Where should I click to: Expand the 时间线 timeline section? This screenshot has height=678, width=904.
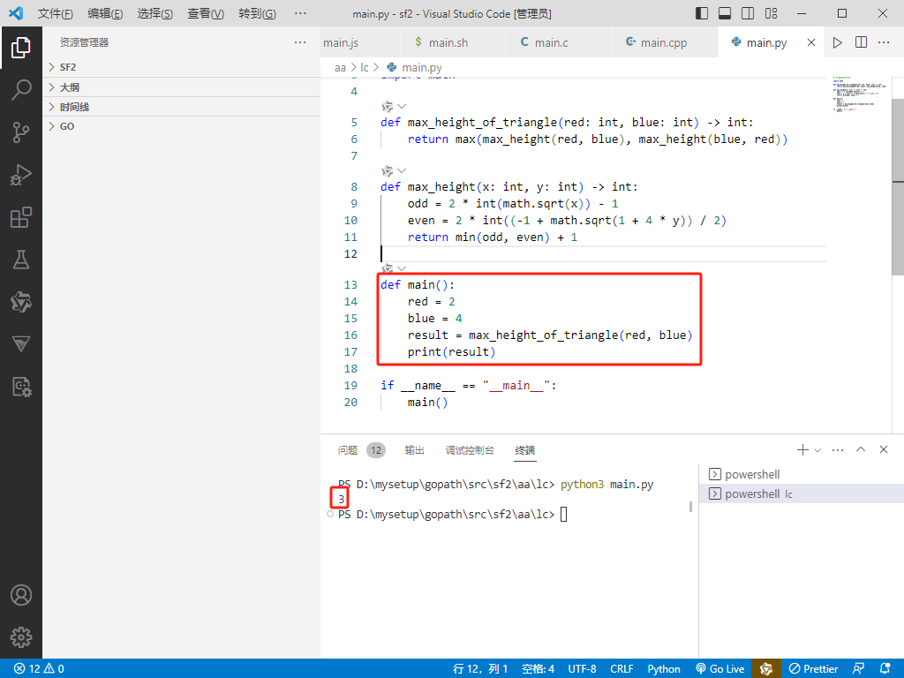182,107
